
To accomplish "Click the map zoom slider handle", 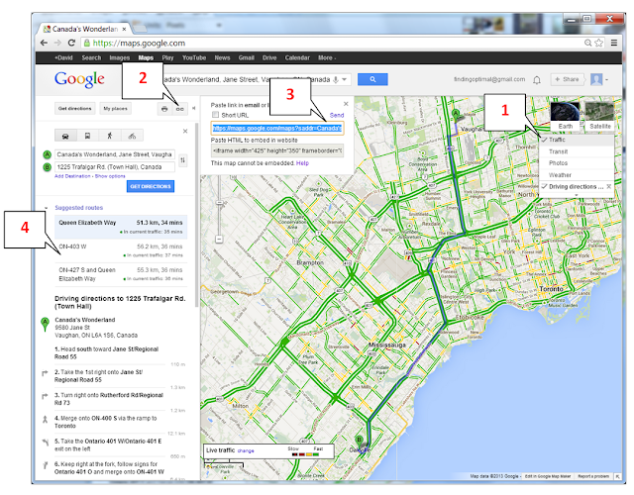I will [x=219, y=202].
